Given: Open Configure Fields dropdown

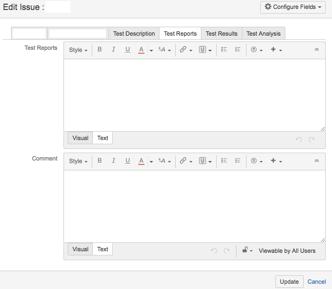Looking at the screenshot, I should (x=293, y=7).
